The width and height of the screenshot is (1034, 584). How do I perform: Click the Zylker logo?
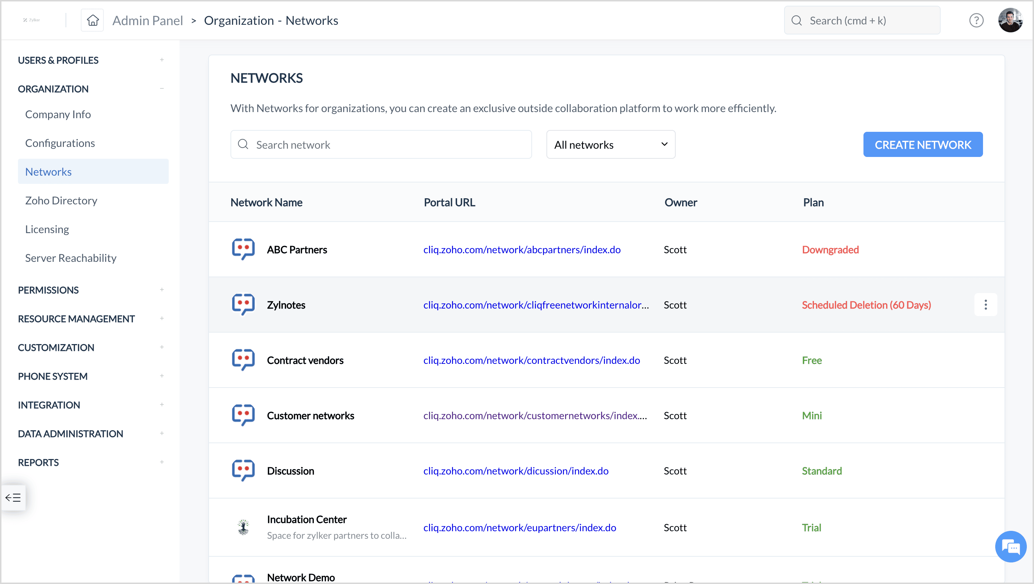coord(31,20)
